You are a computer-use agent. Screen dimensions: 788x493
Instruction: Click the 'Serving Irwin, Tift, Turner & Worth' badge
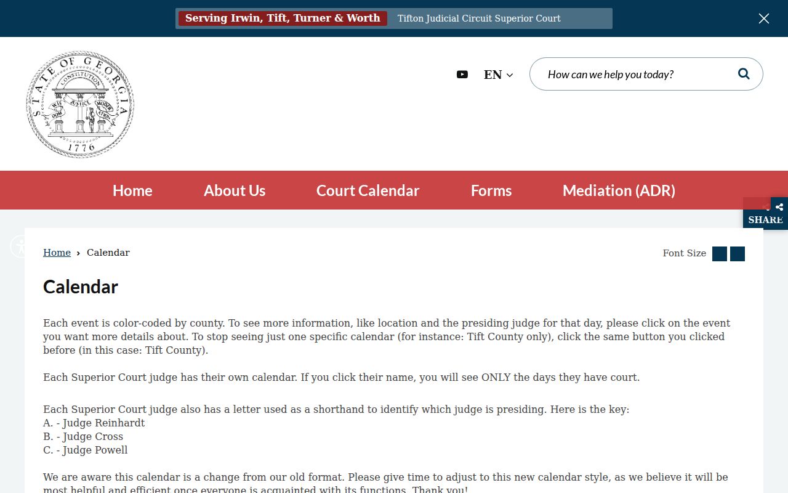point(283,18)
